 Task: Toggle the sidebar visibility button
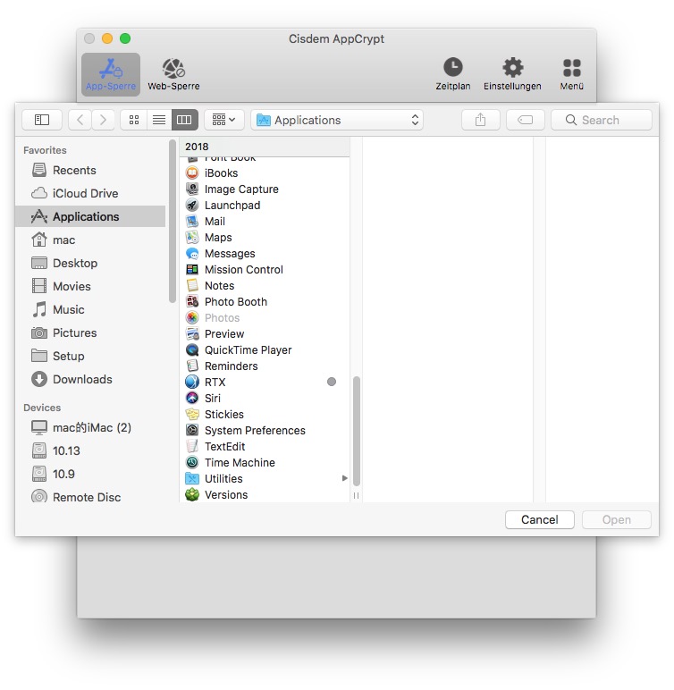coord(42,120)
